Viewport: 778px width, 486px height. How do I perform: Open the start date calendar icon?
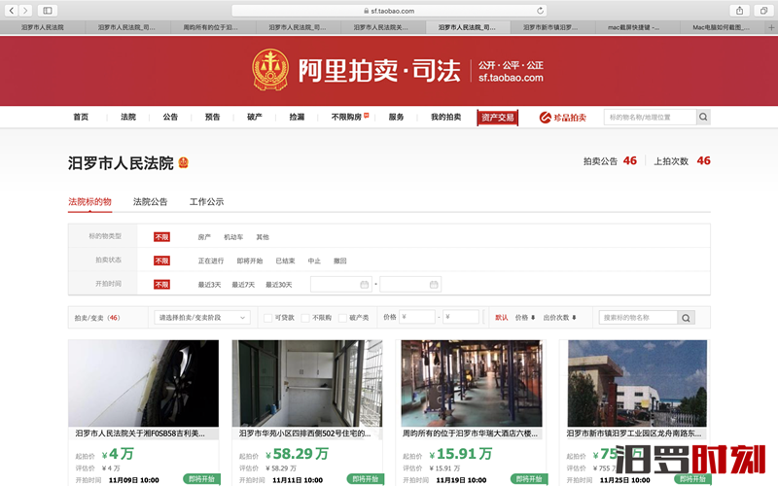pos(364,285)
